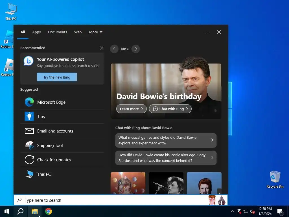
Task: Go to previous day before Jan 8
Action: point(114,49)
